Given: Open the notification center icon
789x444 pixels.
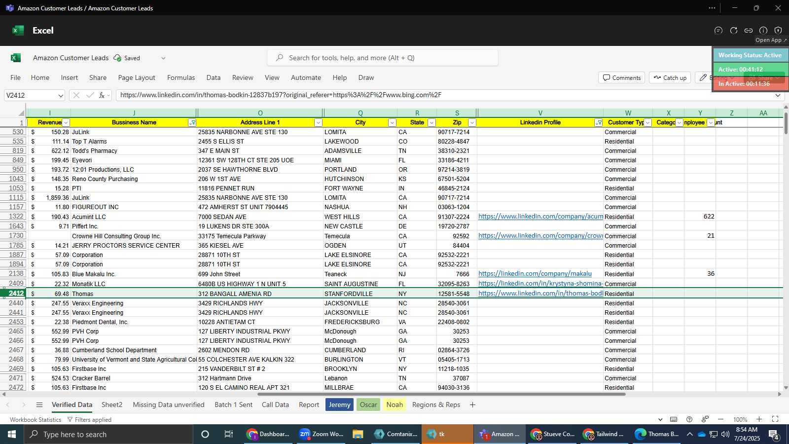Looking at the screenshot, I should click(774, 434).
